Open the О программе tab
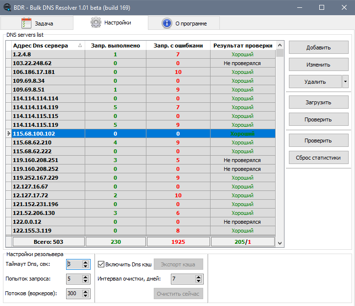 tap(184, 23)
